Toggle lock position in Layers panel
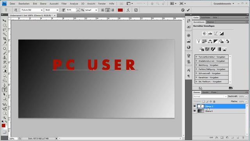The width and height of the screenshot is (250, 141). (x=211, y=101)
